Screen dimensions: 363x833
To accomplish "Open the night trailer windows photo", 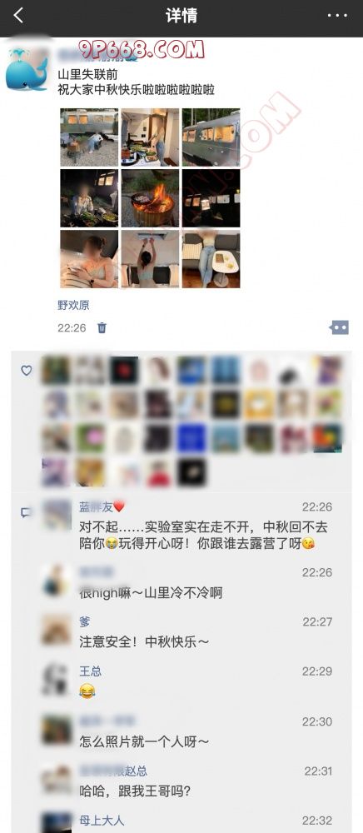I will tap(211, 198).
